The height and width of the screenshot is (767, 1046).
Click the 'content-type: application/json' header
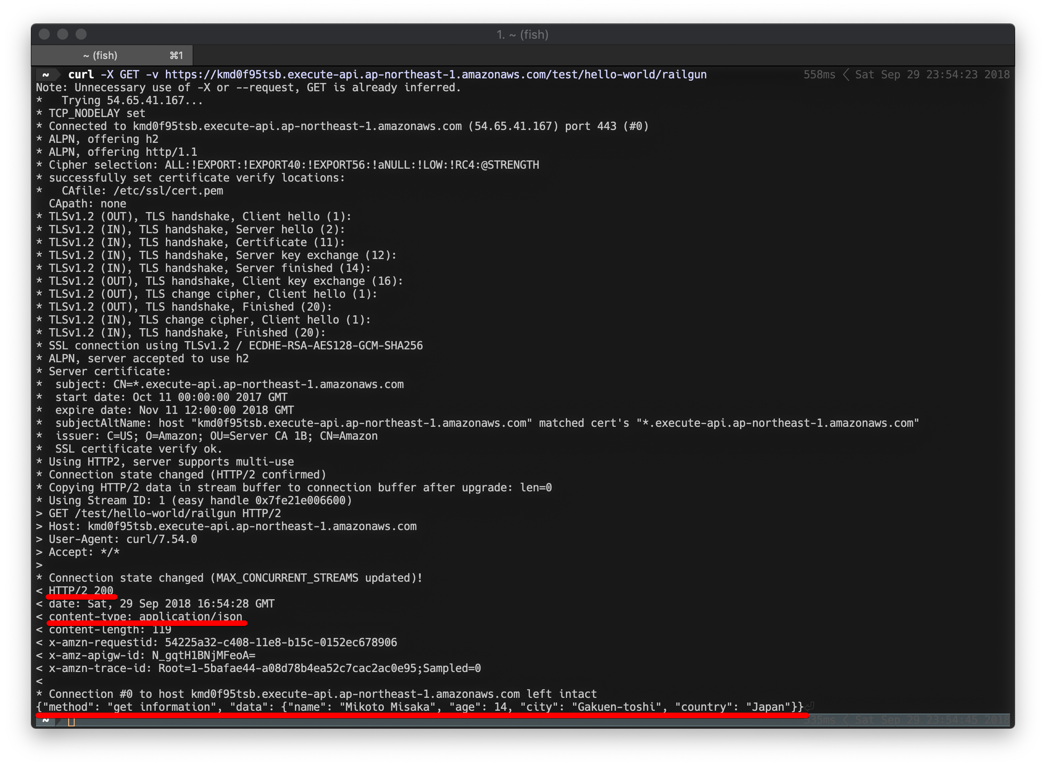click(139, 617)
